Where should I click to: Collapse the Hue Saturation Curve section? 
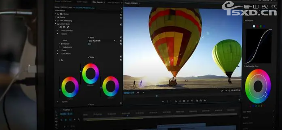[x=245, y=66]
